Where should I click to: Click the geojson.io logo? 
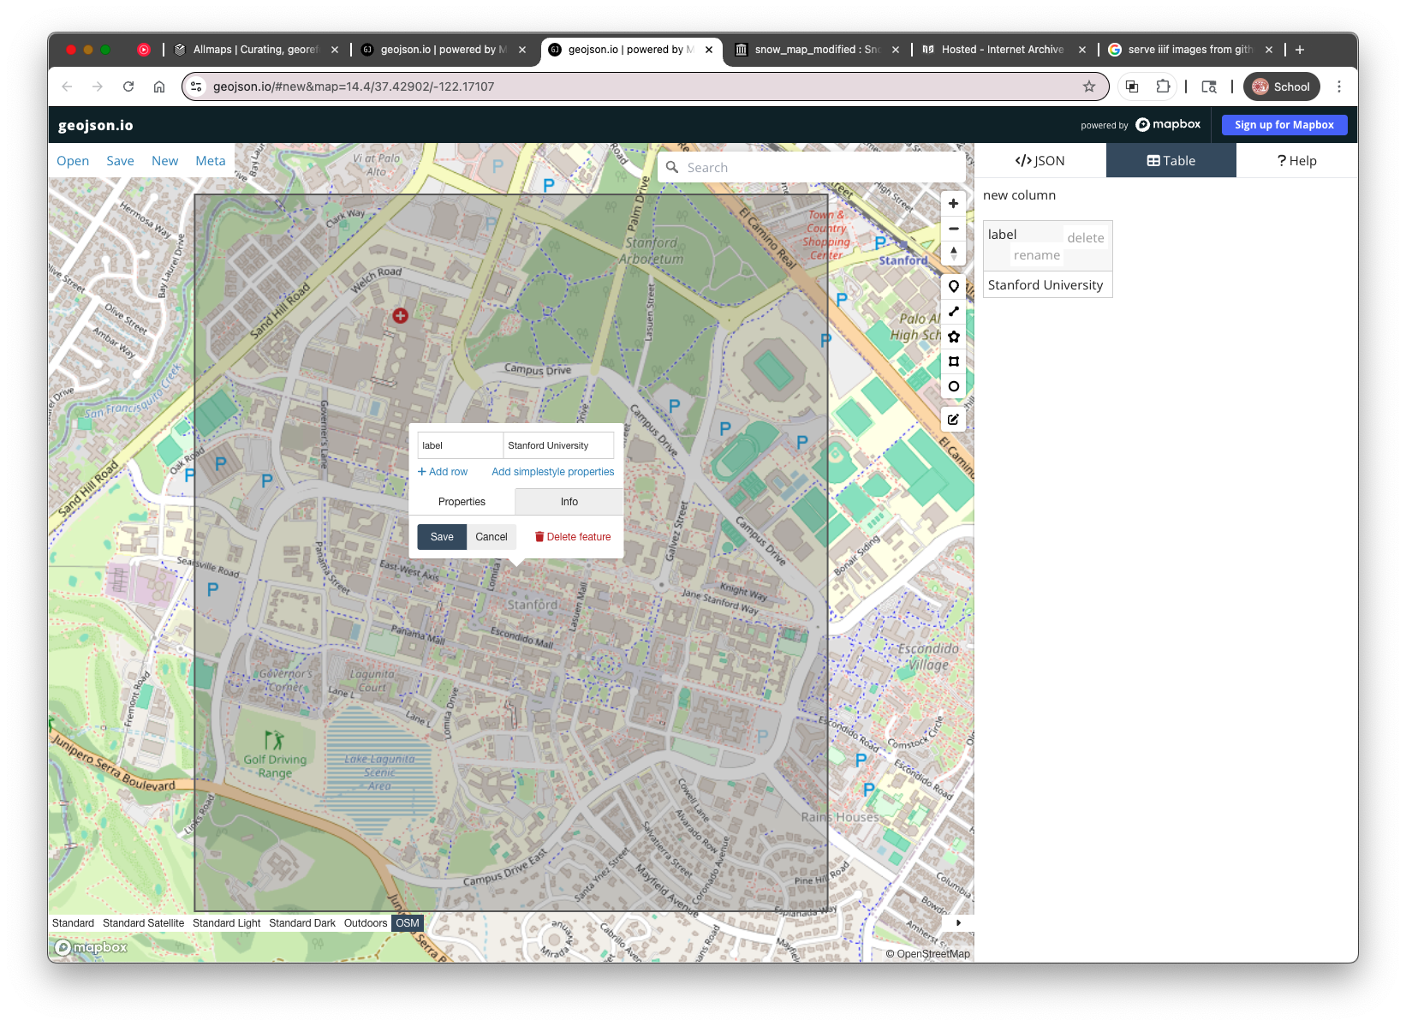[96, 125]
